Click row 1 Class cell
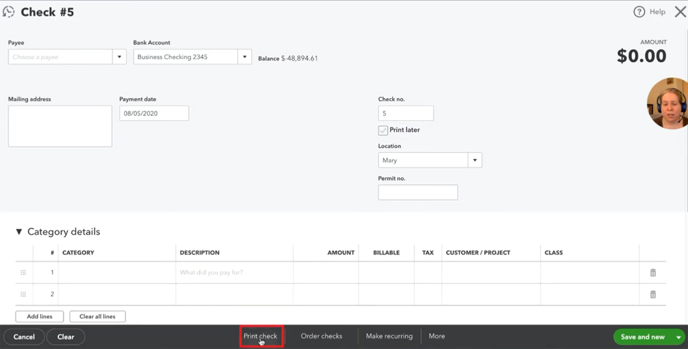Image resolution: width=688 pixels, height=349 pixels. [589, 273]
